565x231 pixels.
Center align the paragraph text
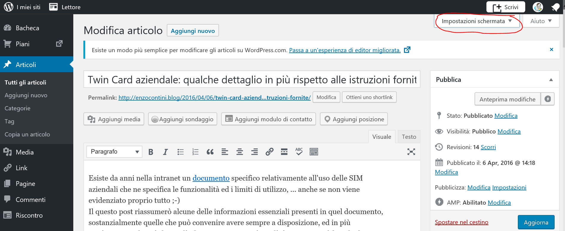[x=240, y=152]
